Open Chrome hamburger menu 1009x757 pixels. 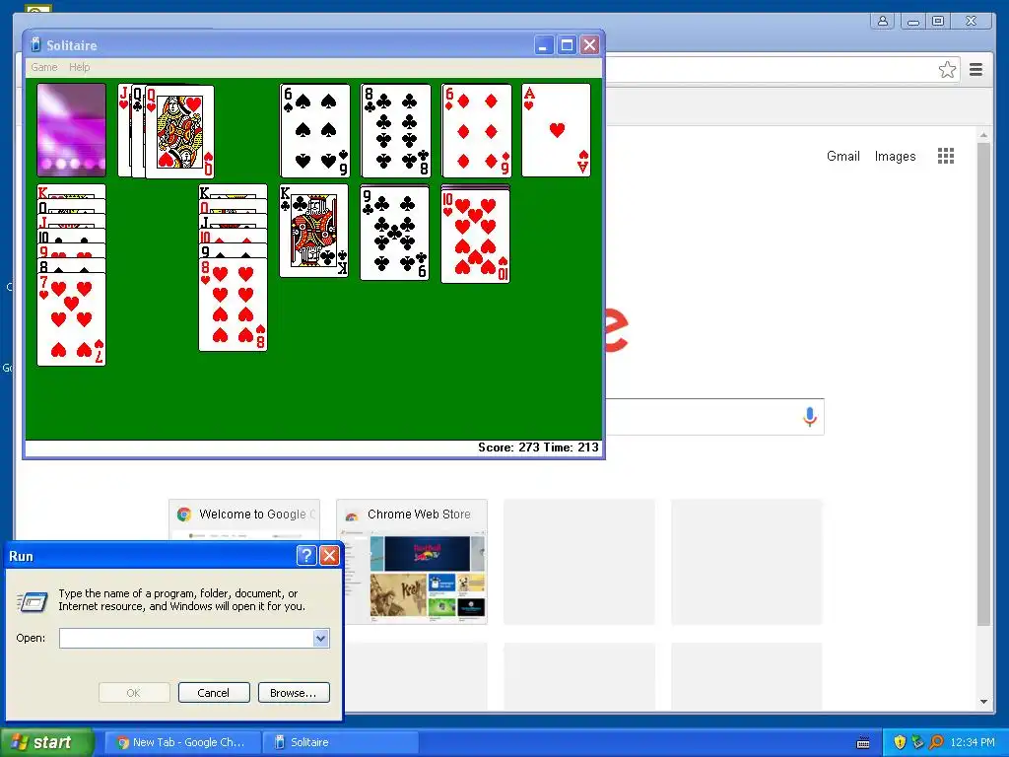click(x=975, y=70)
